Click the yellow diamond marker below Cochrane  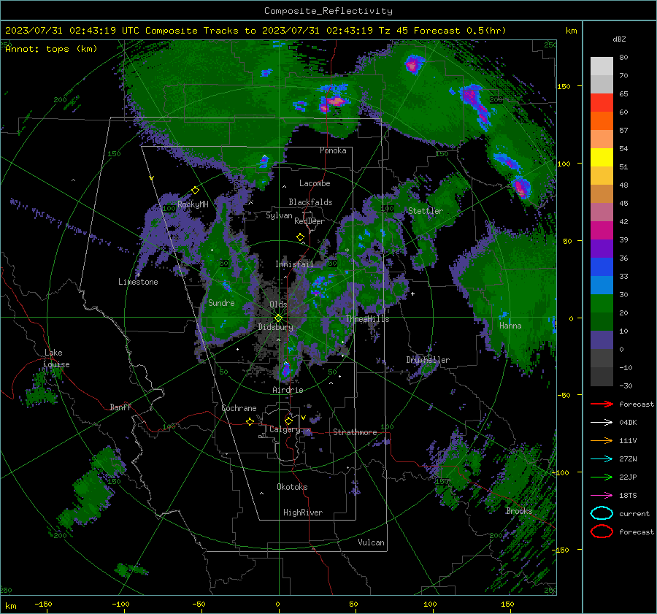(250, 421)
